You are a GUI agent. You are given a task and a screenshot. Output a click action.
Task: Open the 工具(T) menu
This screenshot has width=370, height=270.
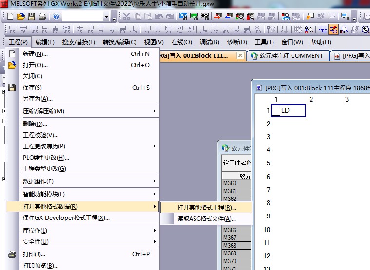pos(264,42)
